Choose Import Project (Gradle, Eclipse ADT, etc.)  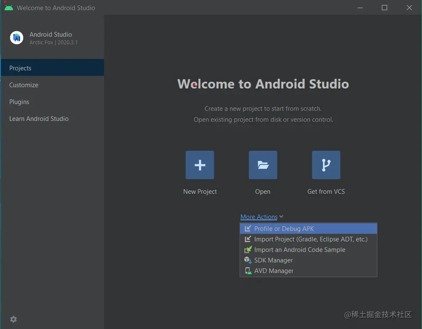pos(308,239)
